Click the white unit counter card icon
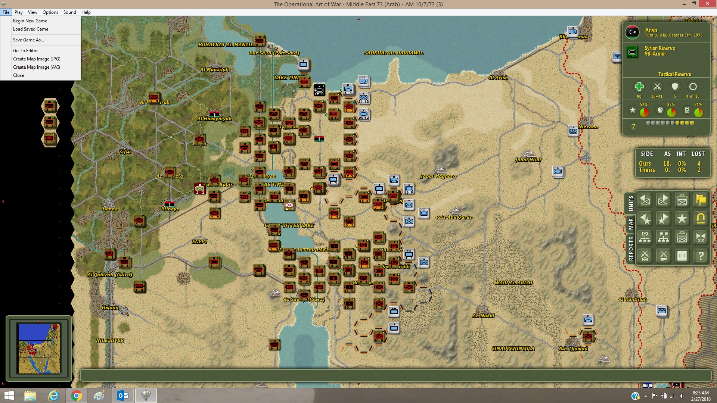Image resolution: width=717 pixels, height=403 pixels. tap(682, 256)
